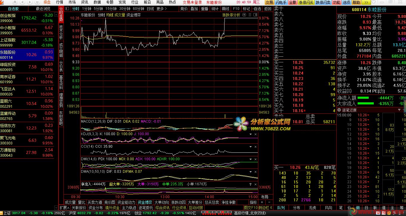Click the 全撤 cancel-all button
This screenshot has height=216, width=406.
[x=293, y=2]
